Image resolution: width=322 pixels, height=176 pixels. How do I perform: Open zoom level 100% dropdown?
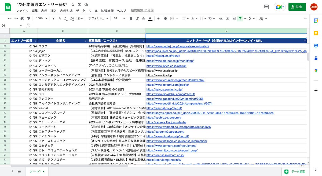tap(41, 18)
